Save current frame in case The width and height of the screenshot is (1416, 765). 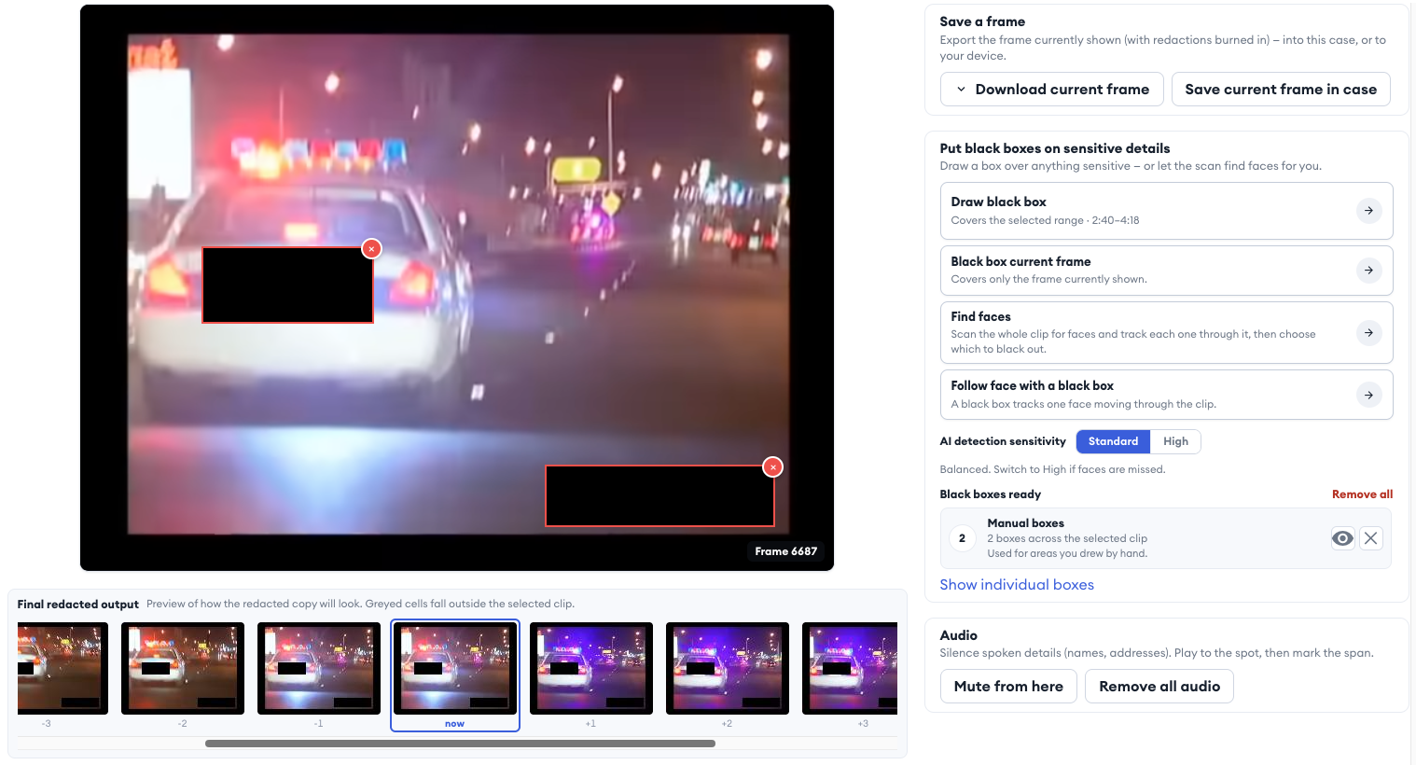(x=1281, y=90)
